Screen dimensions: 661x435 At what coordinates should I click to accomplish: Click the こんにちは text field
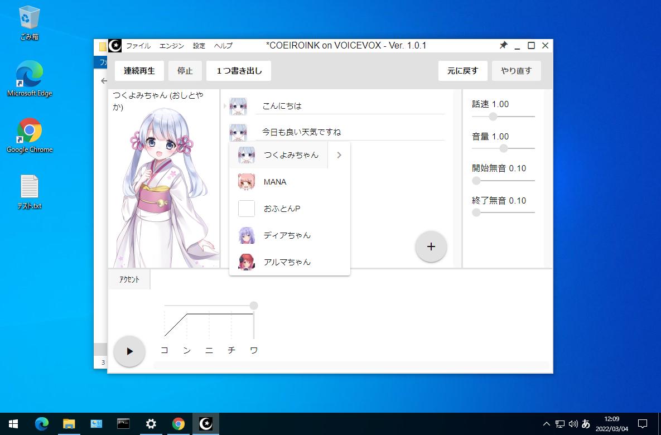[x=350, y=106]
